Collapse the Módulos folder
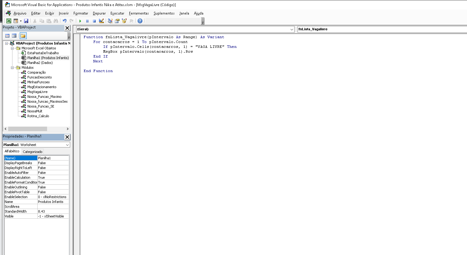This screenshot has width=467, height=255. (x=12, y=68)
